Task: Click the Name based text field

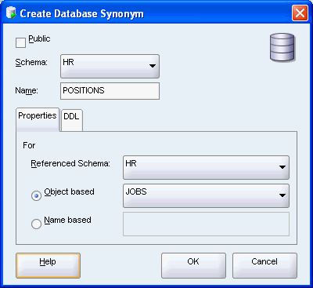Action: 206,224
